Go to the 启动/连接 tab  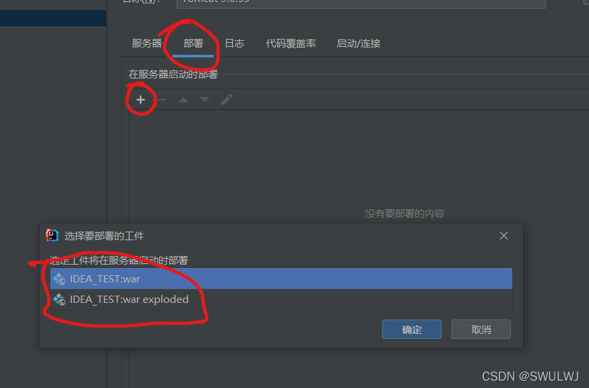pyautogui.click(x=359, y=44)
